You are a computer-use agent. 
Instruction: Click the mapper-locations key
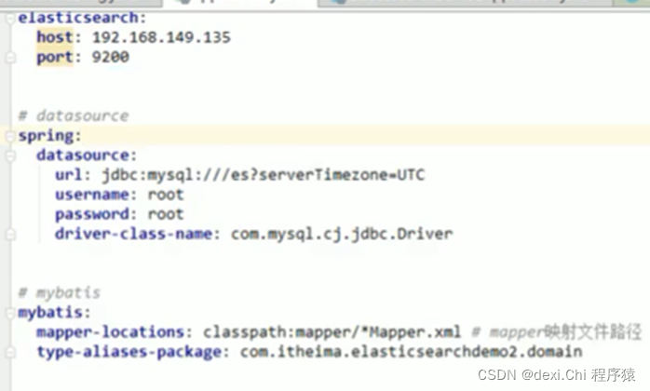point(110,332)
